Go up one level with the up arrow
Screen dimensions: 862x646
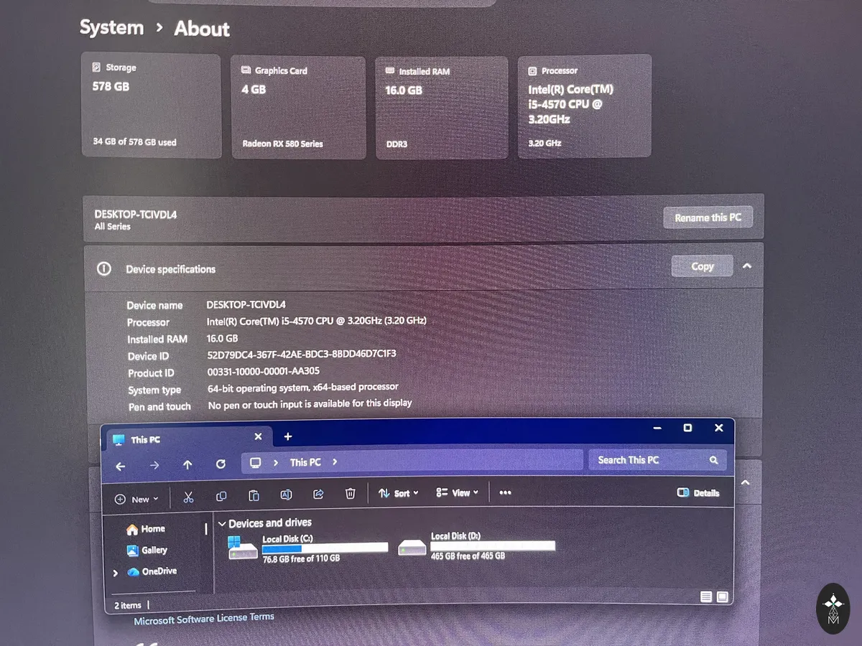click(187, 464)
